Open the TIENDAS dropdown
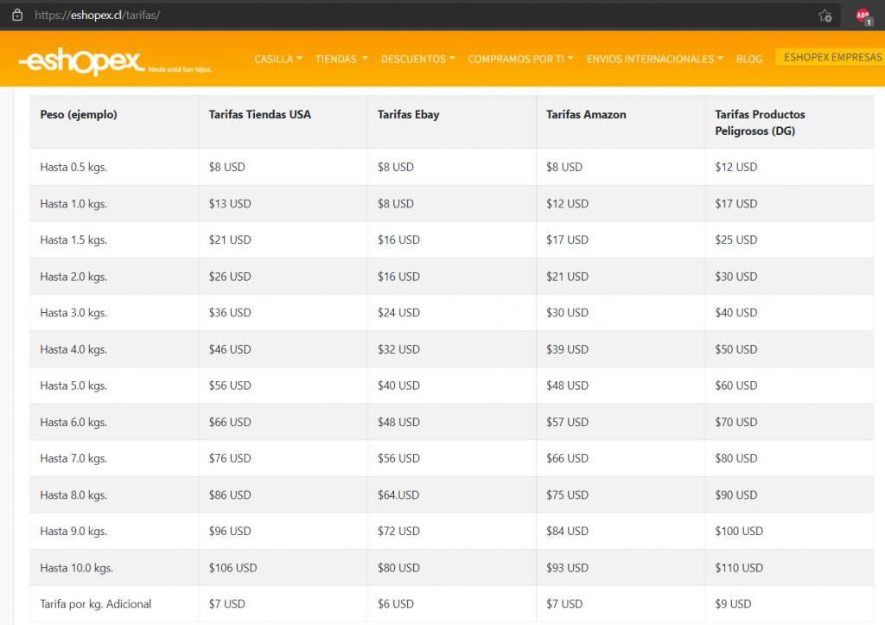This screenshot has height=625, width=885. (341, 59)
